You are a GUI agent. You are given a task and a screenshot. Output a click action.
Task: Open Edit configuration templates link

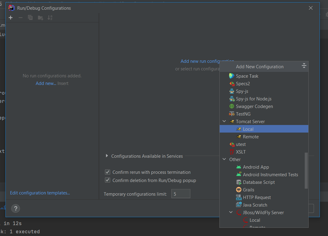click(x=40, y=193)
